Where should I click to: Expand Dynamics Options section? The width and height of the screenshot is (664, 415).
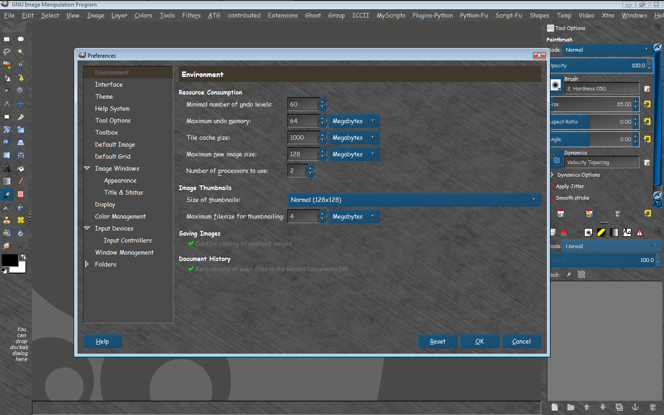(x=552, y=175)
